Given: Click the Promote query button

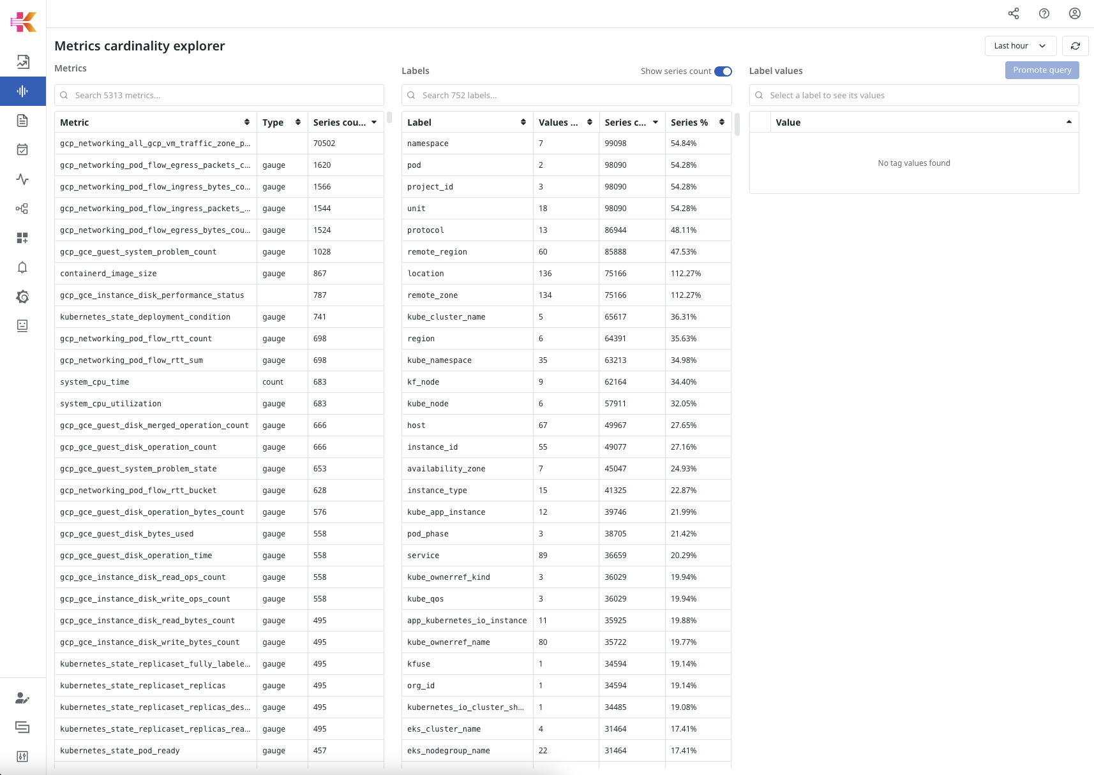Looking at the screenshot, I should 1042,70.
